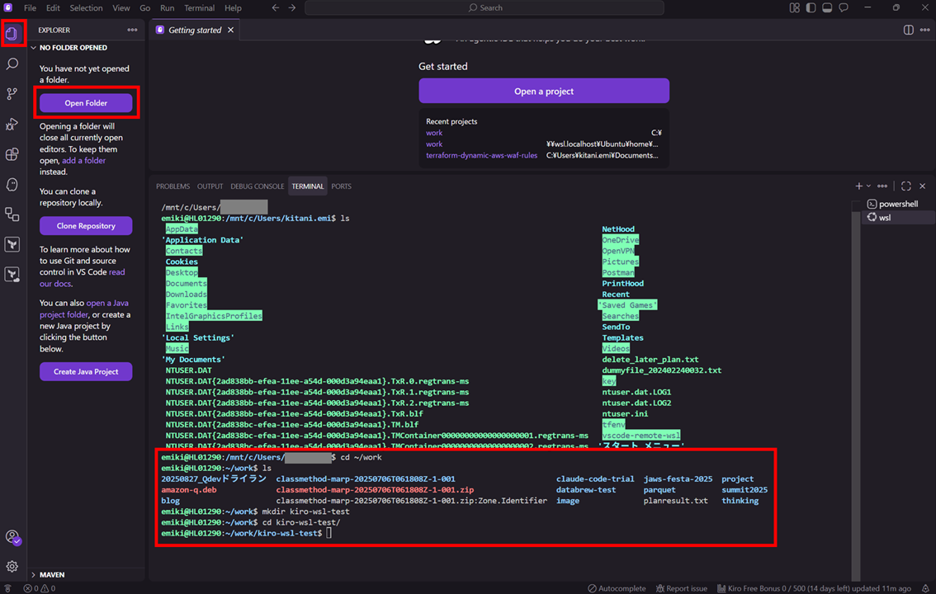Viewport: 936px width, 594px height.
Task: Open the new terminal launch profile dropdown
Action: point(868,186)
